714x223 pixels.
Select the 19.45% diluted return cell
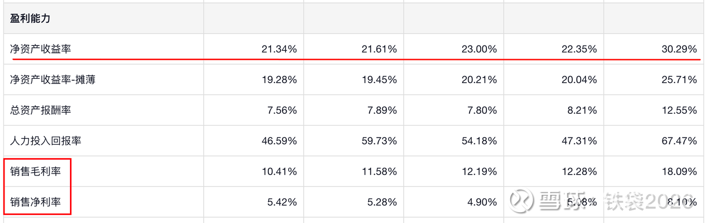379,79
